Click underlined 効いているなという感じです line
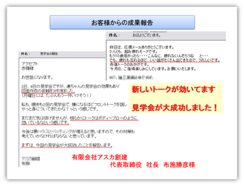244x186 pixels. [45, 123]
